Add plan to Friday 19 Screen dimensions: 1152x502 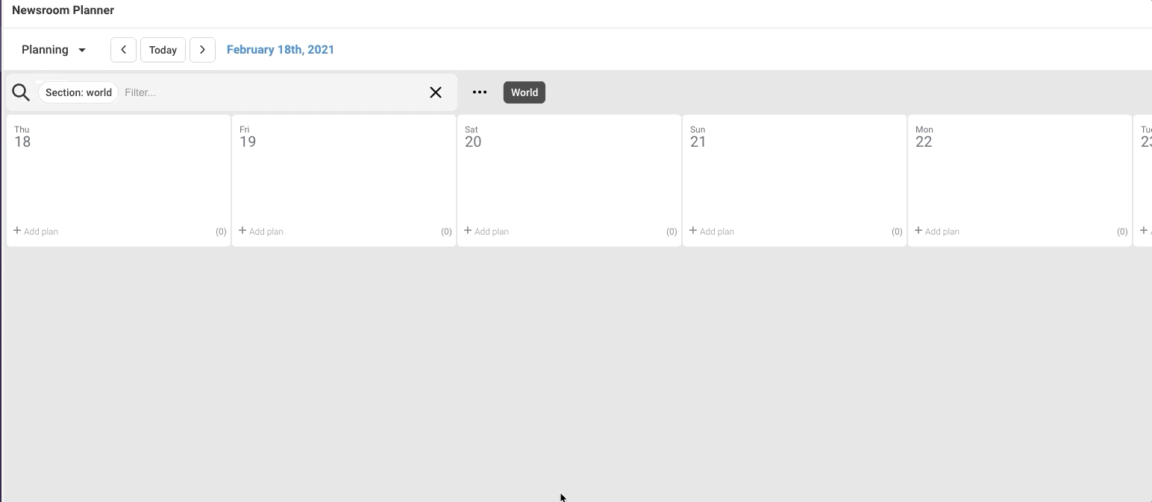coord(261,232)
